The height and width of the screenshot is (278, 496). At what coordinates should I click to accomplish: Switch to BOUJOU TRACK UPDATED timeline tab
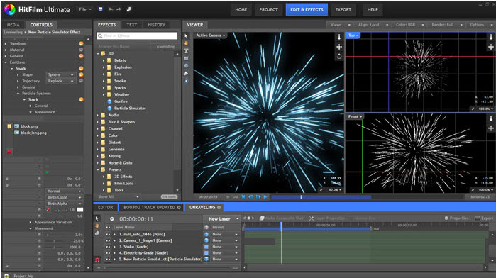(152, 208)
